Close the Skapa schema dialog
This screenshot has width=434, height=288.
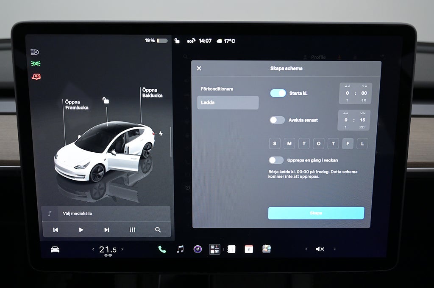pos(199,68)
